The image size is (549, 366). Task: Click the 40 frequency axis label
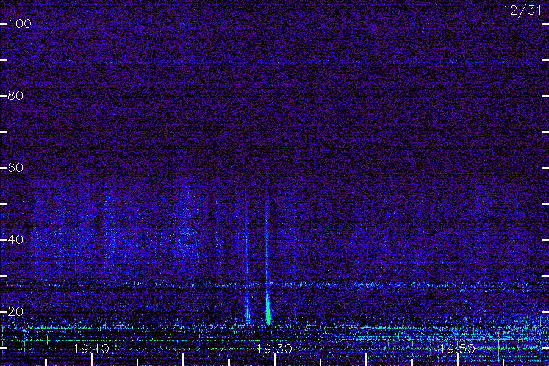click(15, 240)
